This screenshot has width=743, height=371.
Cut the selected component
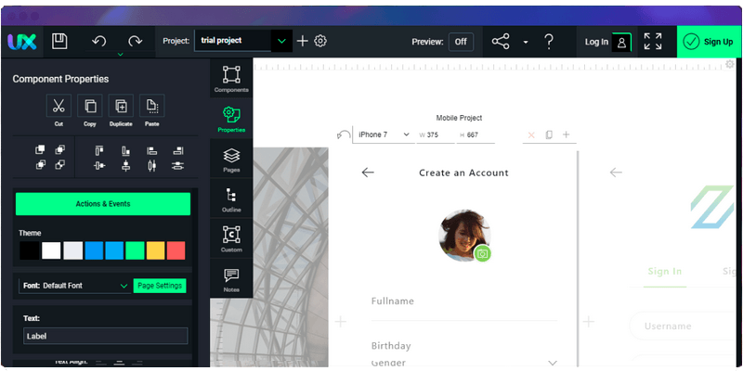tap(59, 106)
